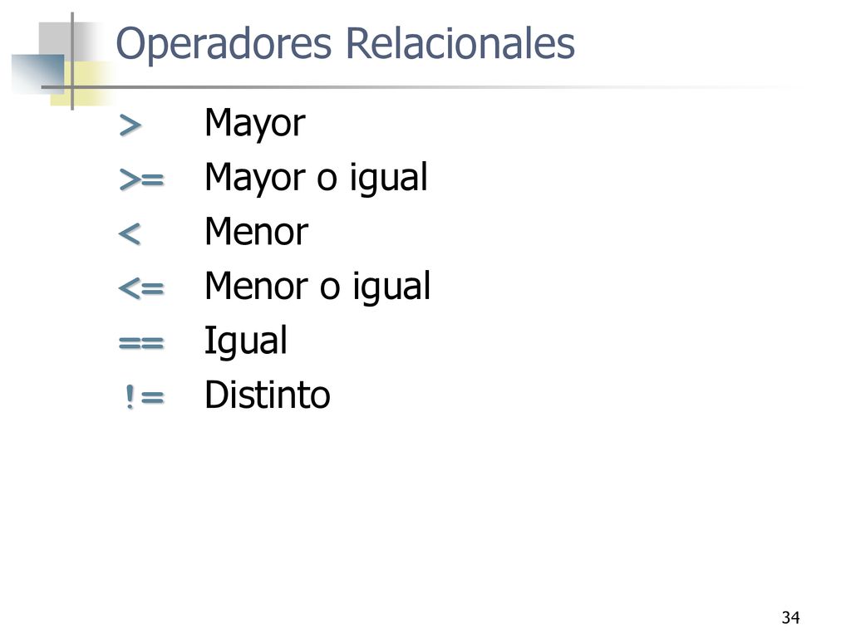Click the word 'Relacionales' in title
Screen dimensions: 851x638
coord(460,42)
